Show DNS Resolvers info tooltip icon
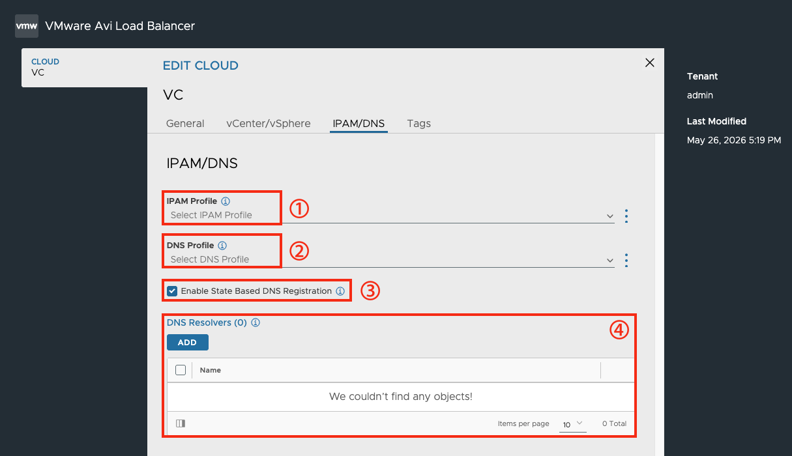This screenshot has width=792, height=456. (256, 322)
